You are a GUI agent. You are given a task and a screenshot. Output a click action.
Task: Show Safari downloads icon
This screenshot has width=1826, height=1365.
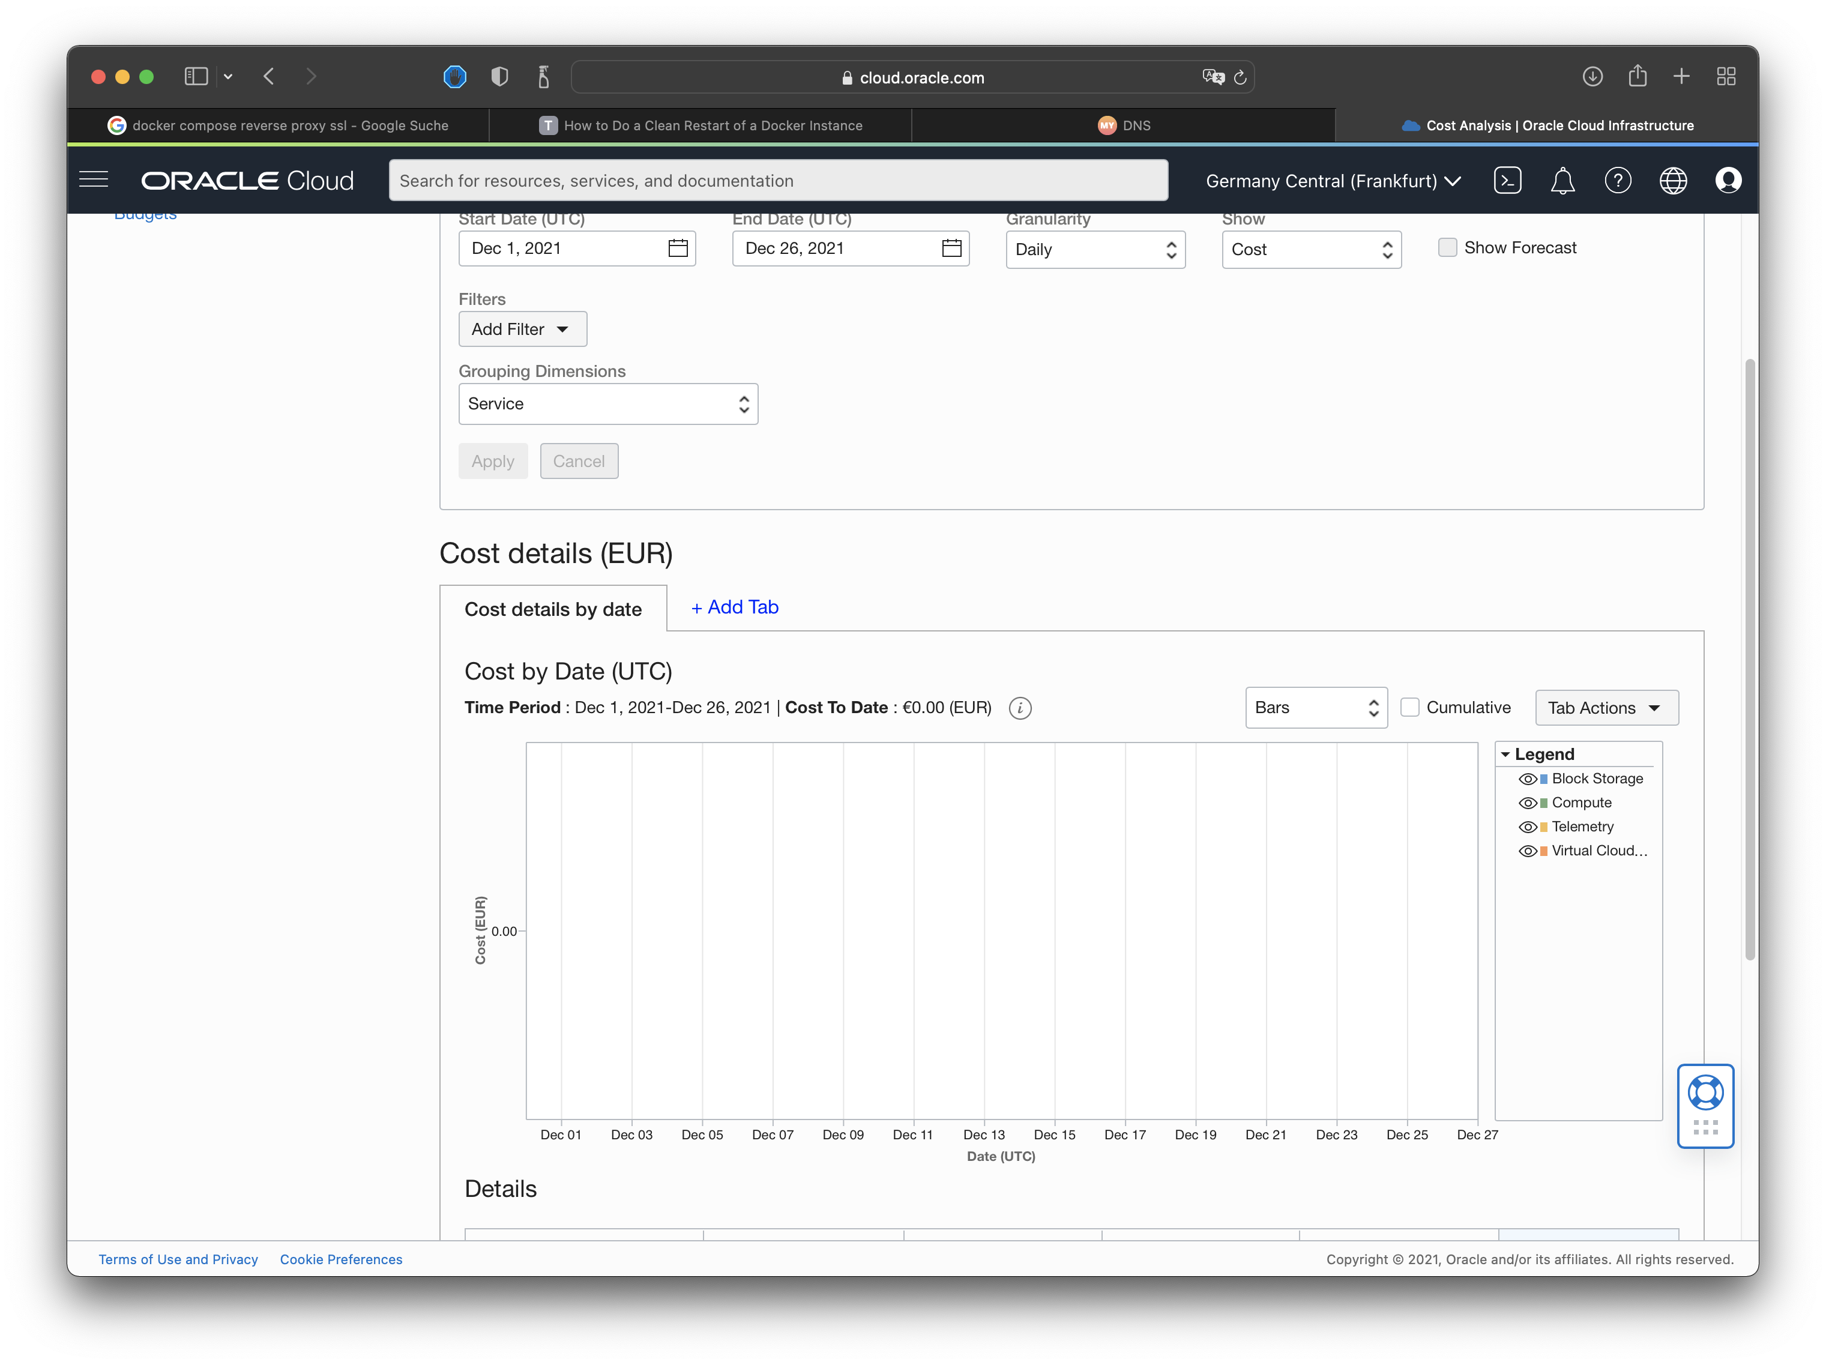click(1592, 77)
